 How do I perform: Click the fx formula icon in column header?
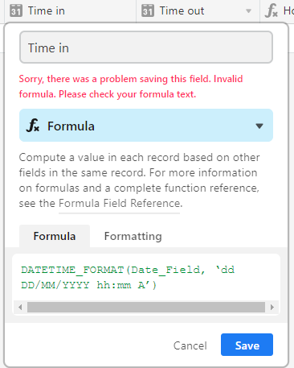click(272, 11)
